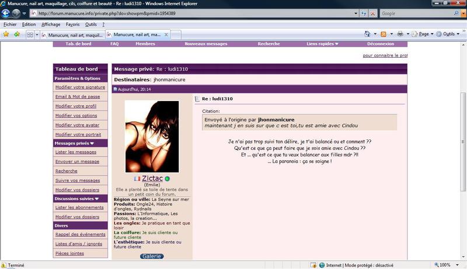This screenshot has width=467, height=269.
Task: Click the Stop loading red X icon
Action: [372, 13]
